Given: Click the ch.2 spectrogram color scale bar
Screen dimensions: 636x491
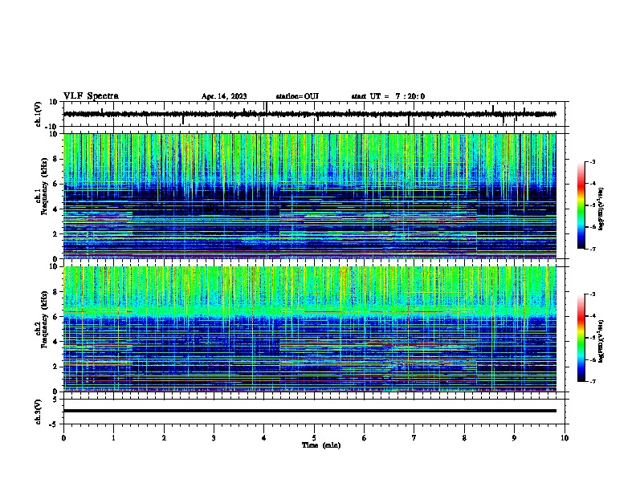Looking at the screenshot, I should coord(581,338).
